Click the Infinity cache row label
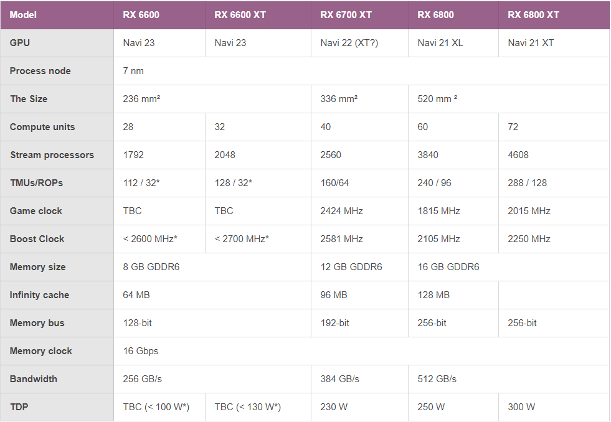611x422 pixels. click(39, 295)
